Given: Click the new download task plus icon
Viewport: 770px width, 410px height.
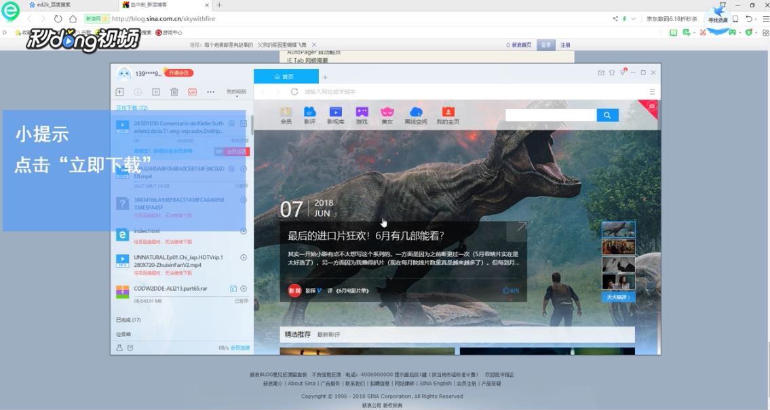Looking at the screenshot, I should [x=119, y=91].
